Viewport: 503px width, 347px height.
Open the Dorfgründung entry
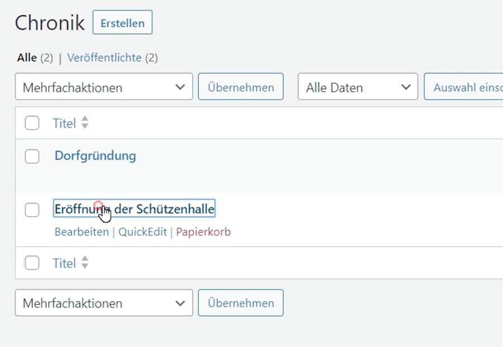click(x=95, y=156)
